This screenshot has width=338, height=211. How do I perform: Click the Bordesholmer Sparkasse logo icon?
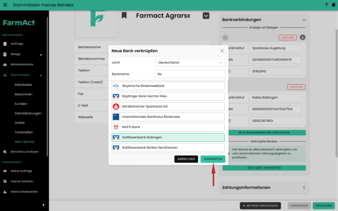coord(116,106)
